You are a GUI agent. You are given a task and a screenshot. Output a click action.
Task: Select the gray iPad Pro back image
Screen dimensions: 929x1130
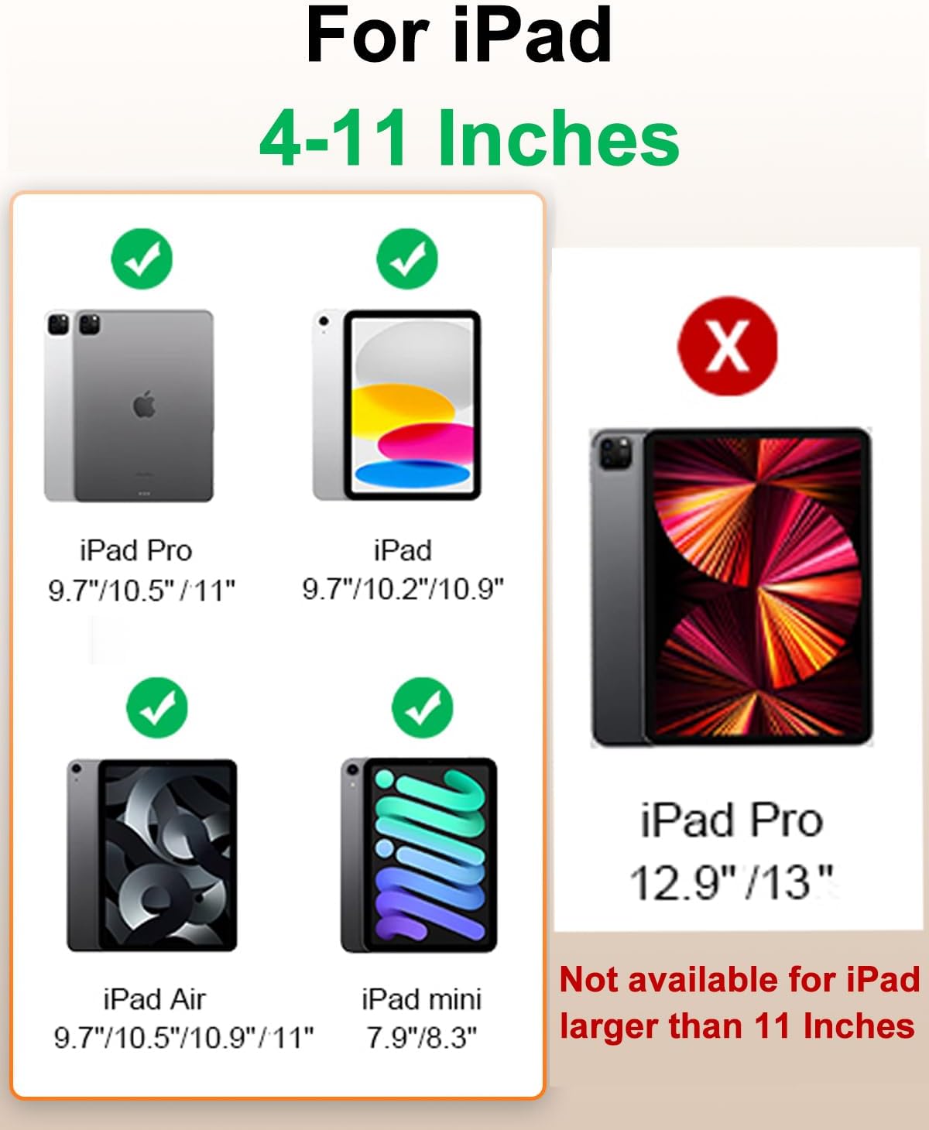coord(129,406)
